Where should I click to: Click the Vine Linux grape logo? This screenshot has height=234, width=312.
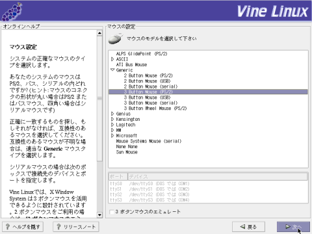click(x=12, y=12)
